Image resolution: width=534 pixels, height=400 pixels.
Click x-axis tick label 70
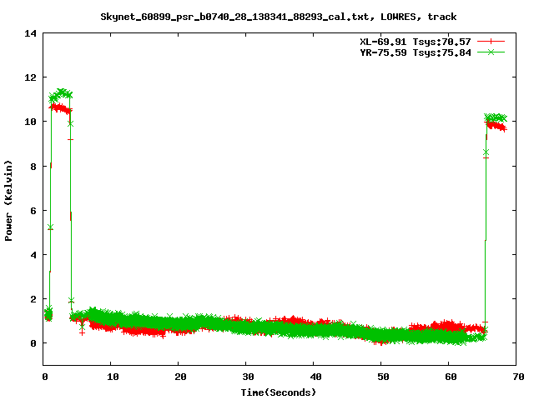(x=518, y=377)
